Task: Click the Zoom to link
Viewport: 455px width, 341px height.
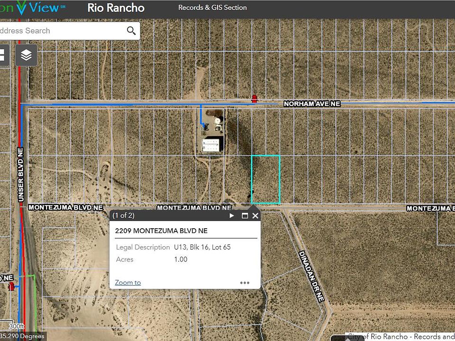Action: pos(127,283)
